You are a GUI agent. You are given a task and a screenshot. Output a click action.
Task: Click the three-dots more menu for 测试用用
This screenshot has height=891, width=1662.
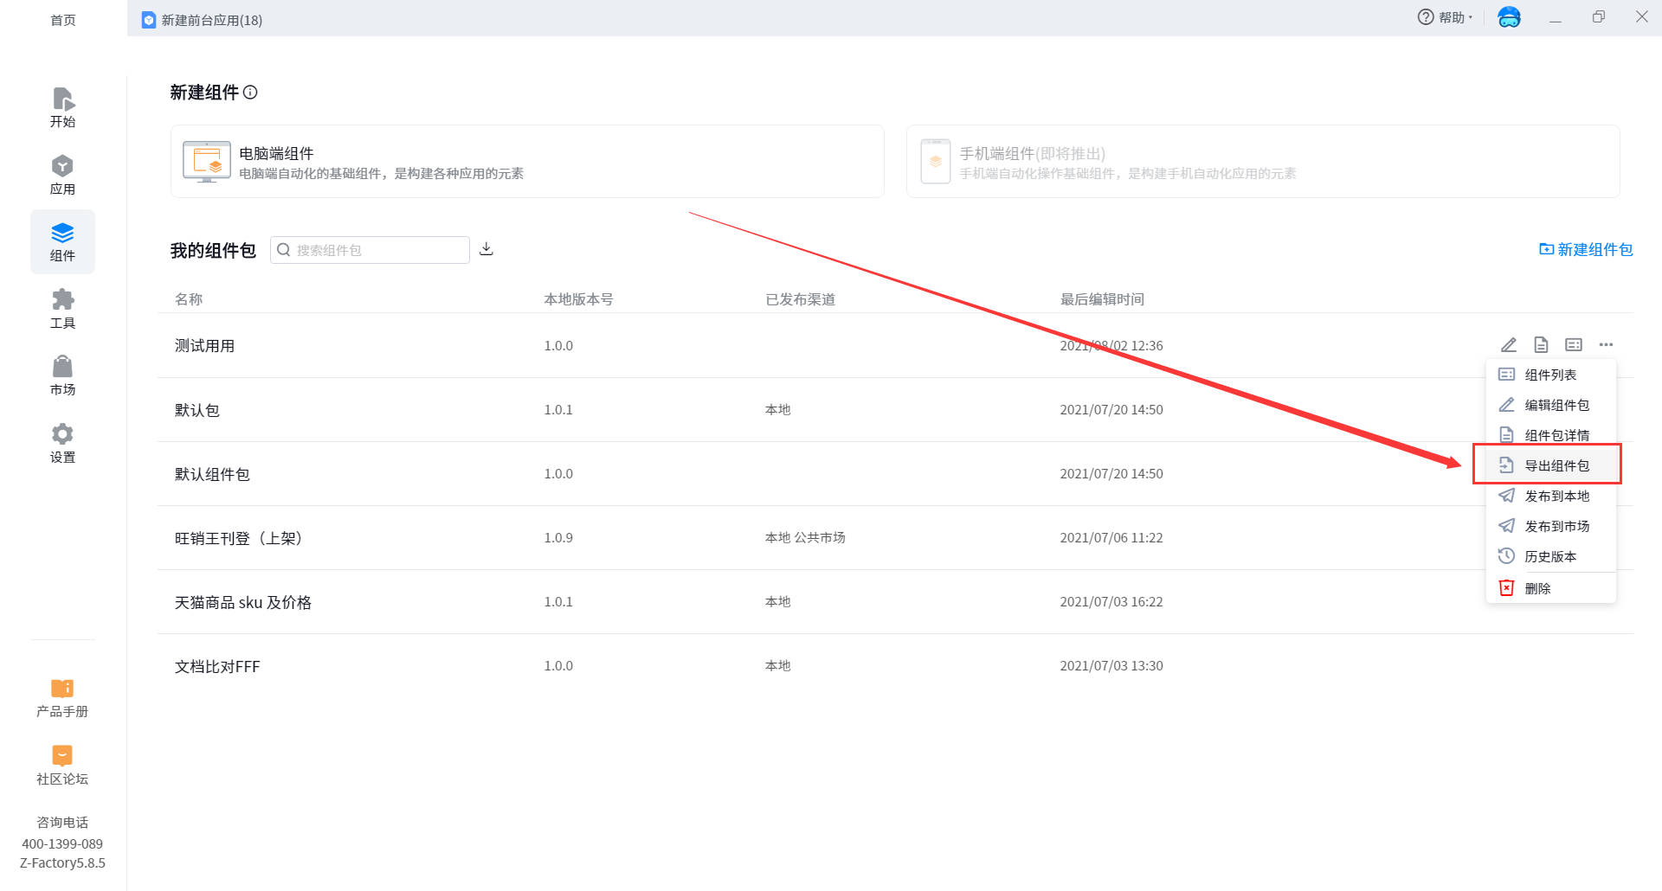pos(1606,345)
